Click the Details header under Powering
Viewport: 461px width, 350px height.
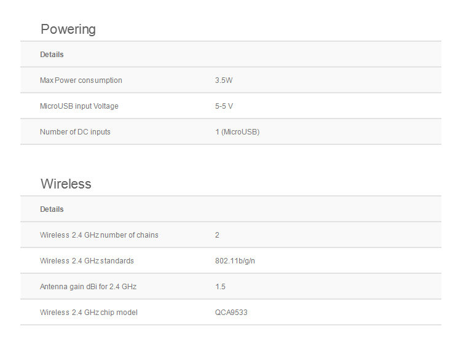52,55
